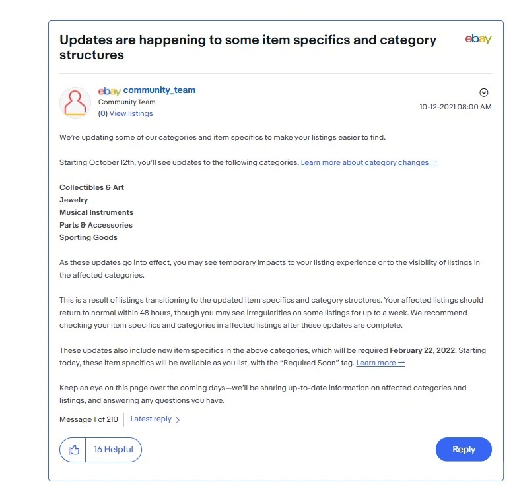This screenshot has width=517, height=492.
Task: Open the post options circle chevron
Action: (x=484, y=92)
